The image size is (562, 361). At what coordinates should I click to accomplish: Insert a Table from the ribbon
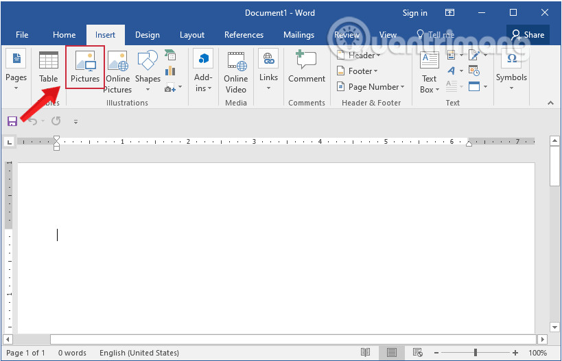[x=48, y=66]
